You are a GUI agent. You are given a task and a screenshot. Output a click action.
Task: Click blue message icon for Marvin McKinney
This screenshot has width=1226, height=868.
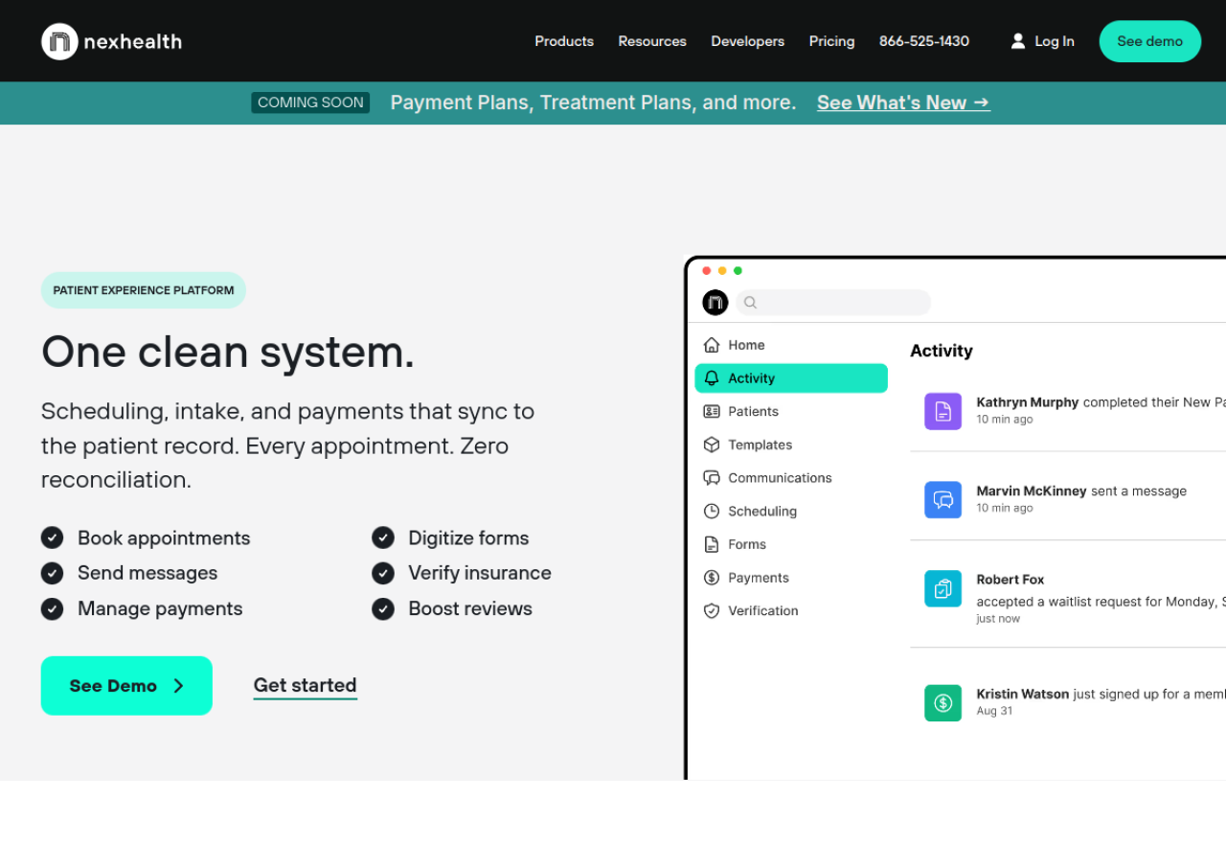(x=943, y=500)
